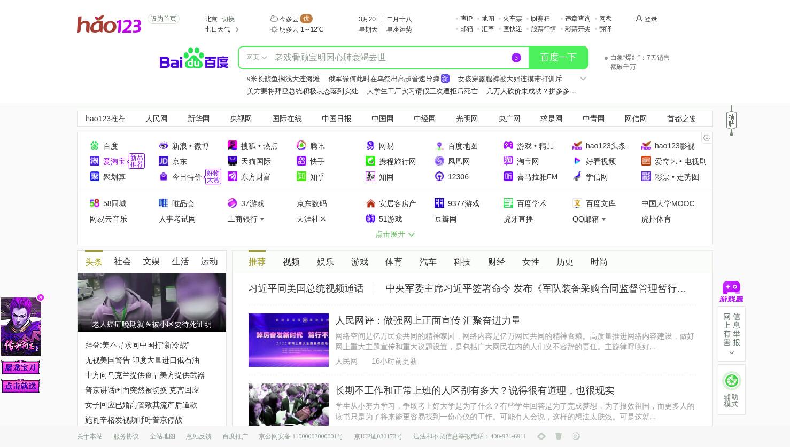Click 设为首页 button

164,19
